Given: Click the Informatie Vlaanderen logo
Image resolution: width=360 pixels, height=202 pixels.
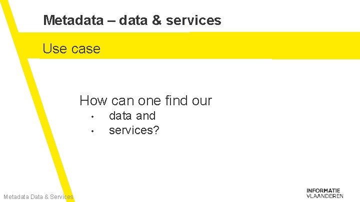Looking at the screenshot, I should coord(324,193).
